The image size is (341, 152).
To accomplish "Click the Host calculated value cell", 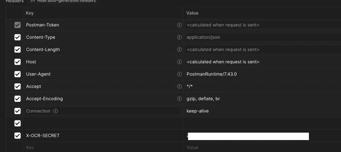I will click(262, 62).
